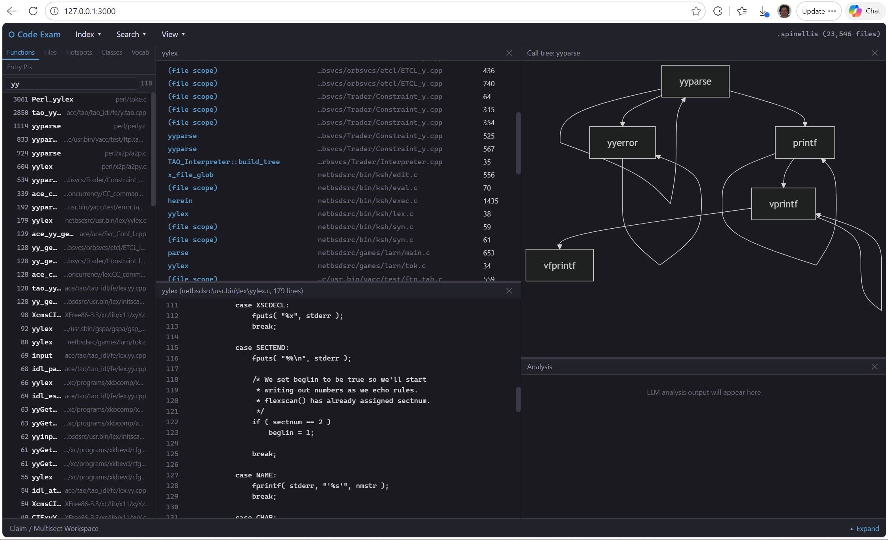Open the View dropdown menu
The image size is (888, 540).
coord(173,35)
